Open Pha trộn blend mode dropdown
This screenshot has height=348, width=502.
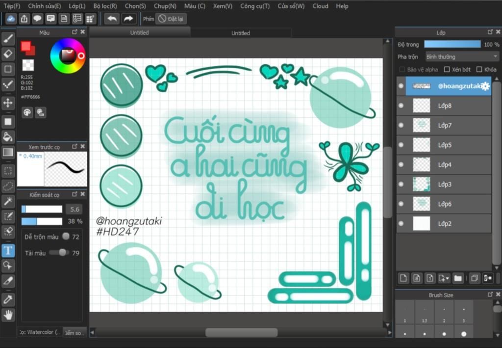click(462, 57)
